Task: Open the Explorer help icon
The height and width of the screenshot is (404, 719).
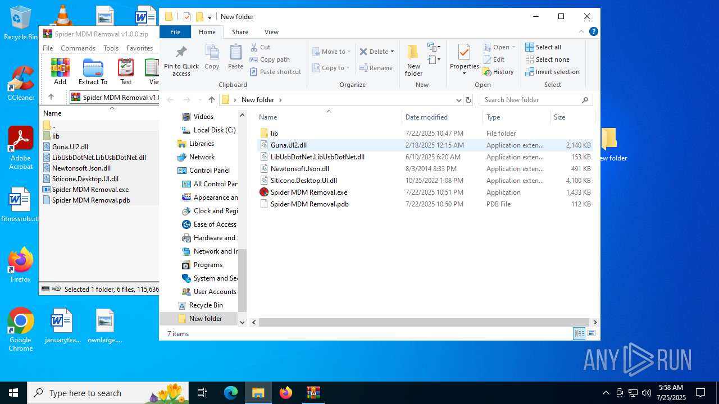Action: (x=594, y=32)
